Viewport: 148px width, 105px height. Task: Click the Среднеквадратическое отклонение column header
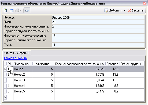80,64
